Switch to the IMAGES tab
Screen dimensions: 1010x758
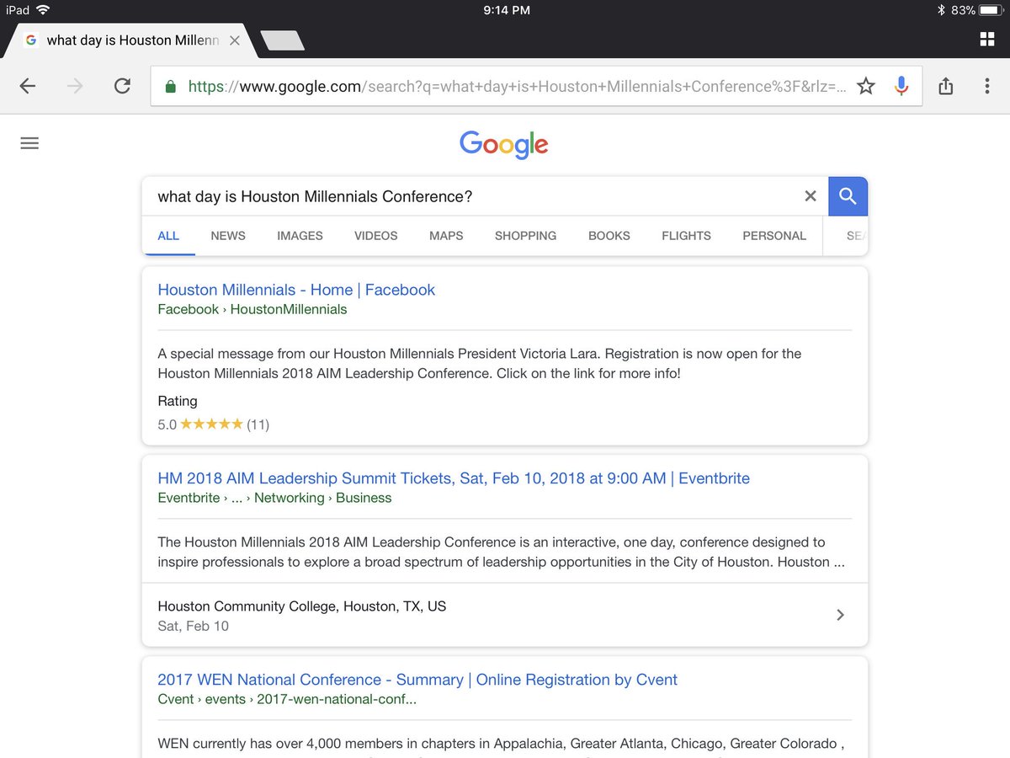300,236
